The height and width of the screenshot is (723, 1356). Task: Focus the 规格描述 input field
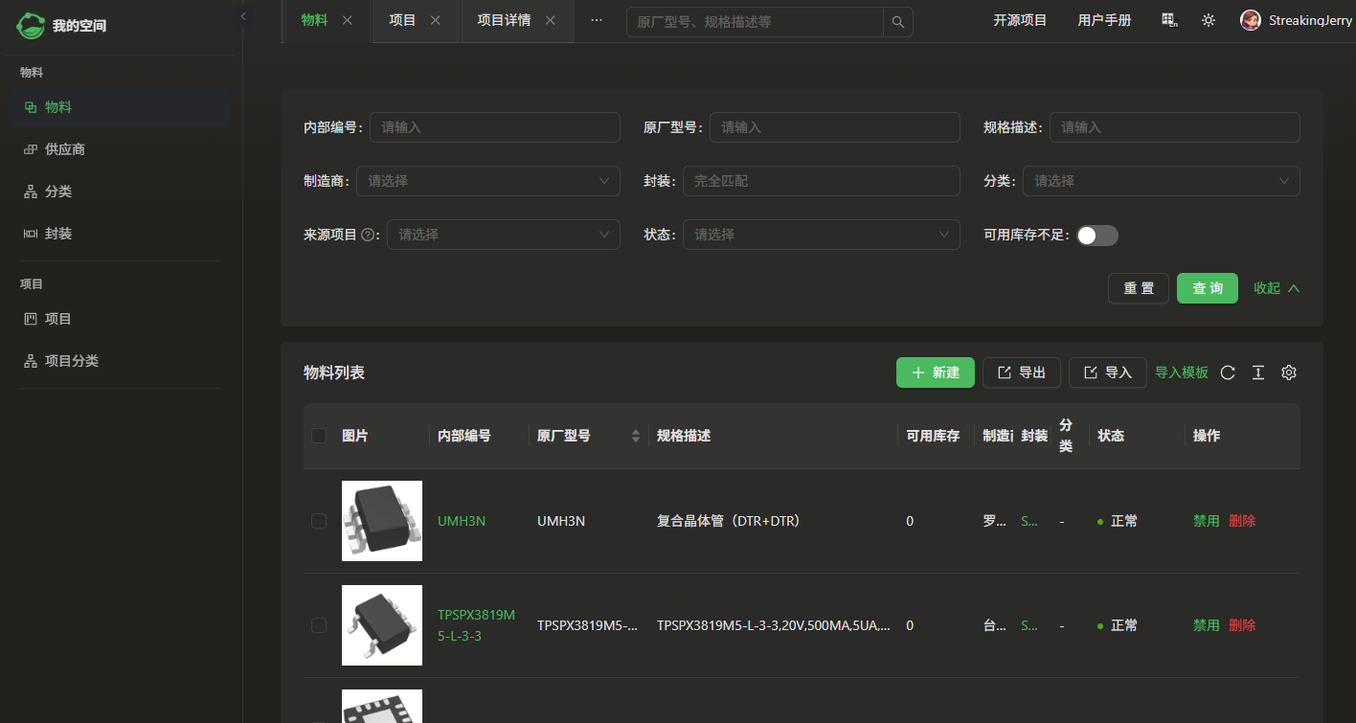1175,127
